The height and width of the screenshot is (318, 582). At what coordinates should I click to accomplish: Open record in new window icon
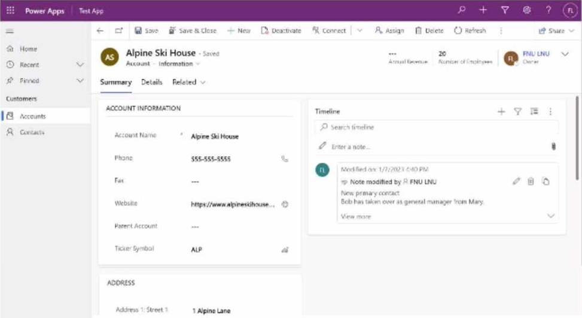119,31
